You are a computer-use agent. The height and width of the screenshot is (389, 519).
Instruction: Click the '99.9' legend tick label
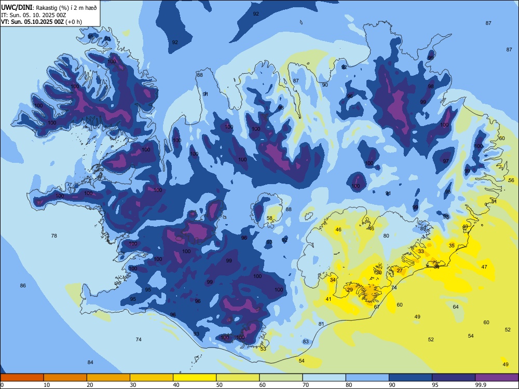(x=481, y=385)
